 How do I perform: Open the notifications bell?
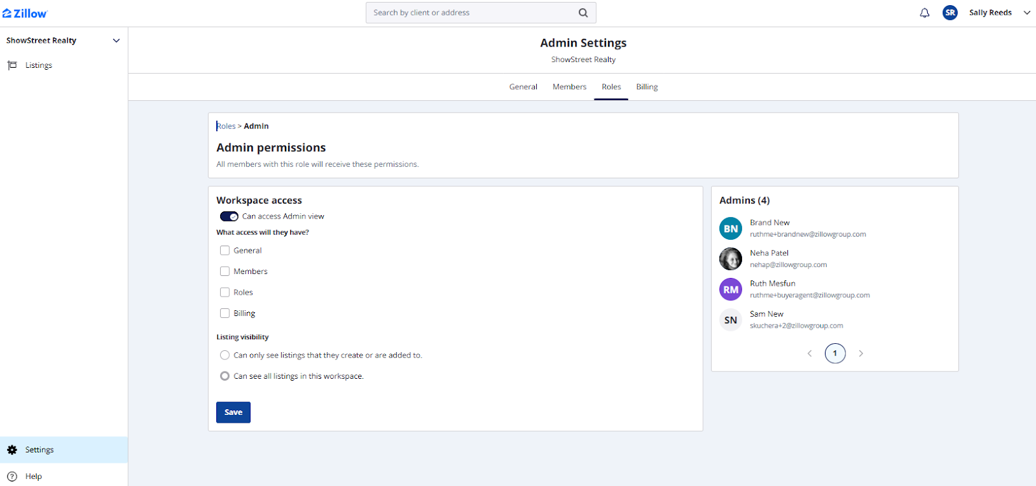point(925,13)
